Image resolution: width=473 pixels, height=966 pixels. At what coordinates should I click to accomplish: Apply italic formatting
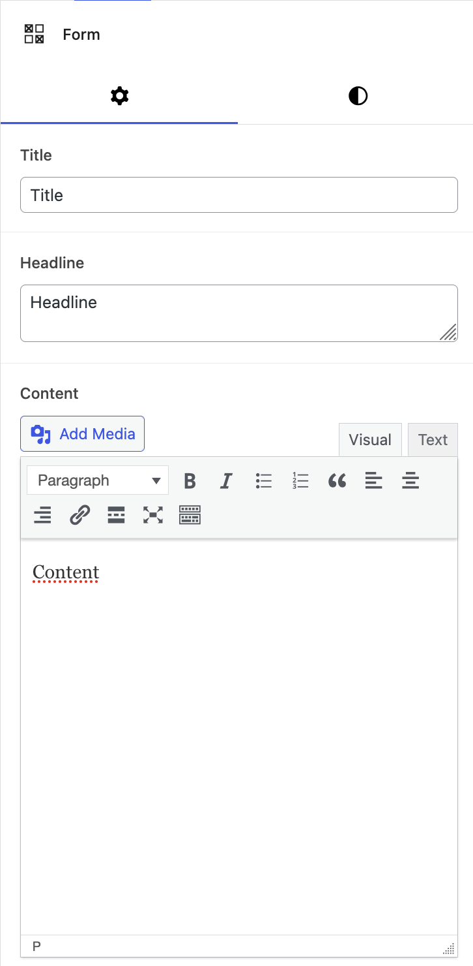click(x=226, y=481)
